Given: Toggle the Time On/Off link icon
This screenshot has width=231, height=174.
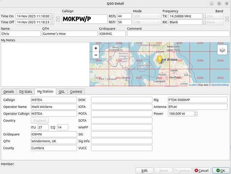Looking at the screenshot, I should (57, 19).
